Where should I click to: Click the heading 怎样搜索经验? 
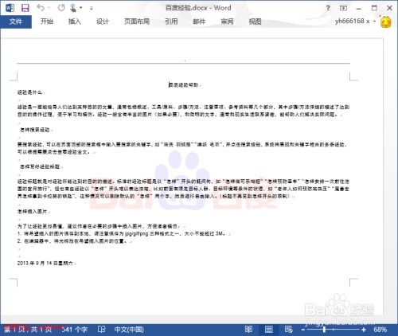click(35, 130)
